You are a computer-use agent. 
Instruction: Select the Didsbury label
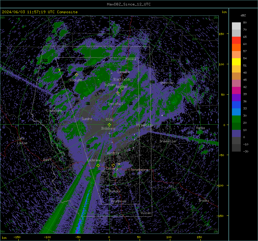coord(108,128)
